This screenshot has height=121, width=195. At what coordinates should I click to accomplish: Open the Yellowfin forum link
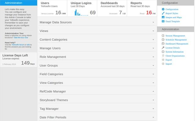[x=18, y=45]
